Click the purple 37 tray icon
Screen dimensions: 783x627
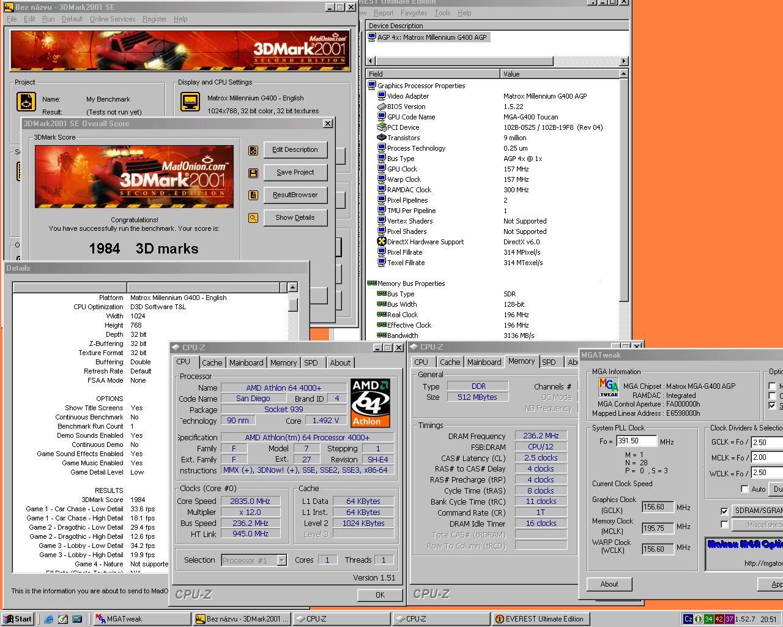(729, 619)
